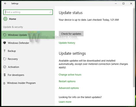Click the Update status heading
This screenshot has width=136, height=107.
pos(71,13)
